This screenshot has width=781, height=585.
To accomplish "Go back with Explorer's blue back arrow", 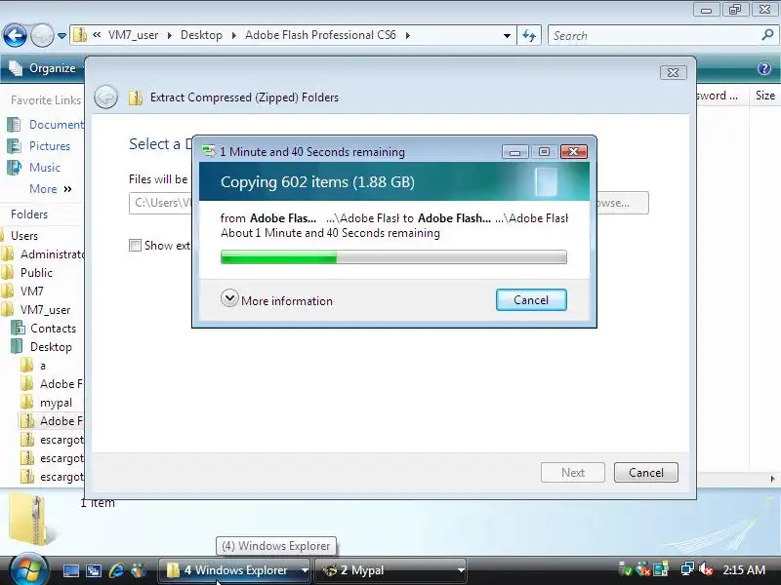I will (15, 35).
